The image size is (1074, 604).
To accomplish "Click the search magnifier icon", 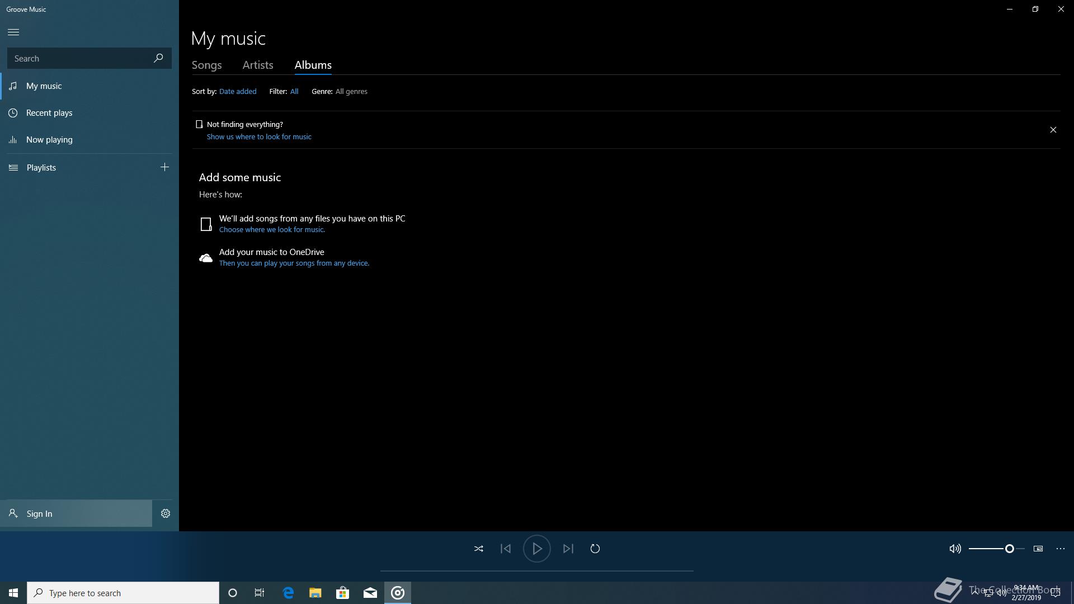I will tap(158, 58).
